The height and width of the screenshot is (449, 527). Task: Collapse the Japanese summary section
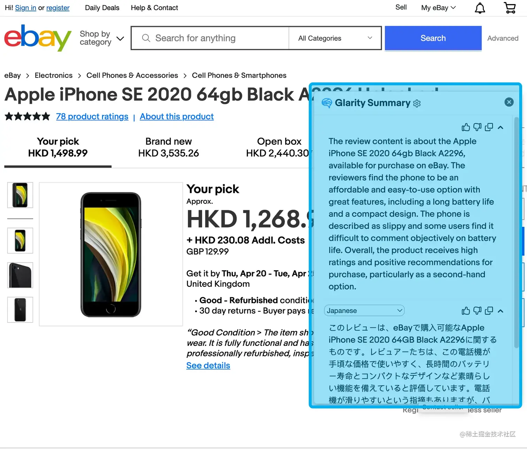pos(501,311)
